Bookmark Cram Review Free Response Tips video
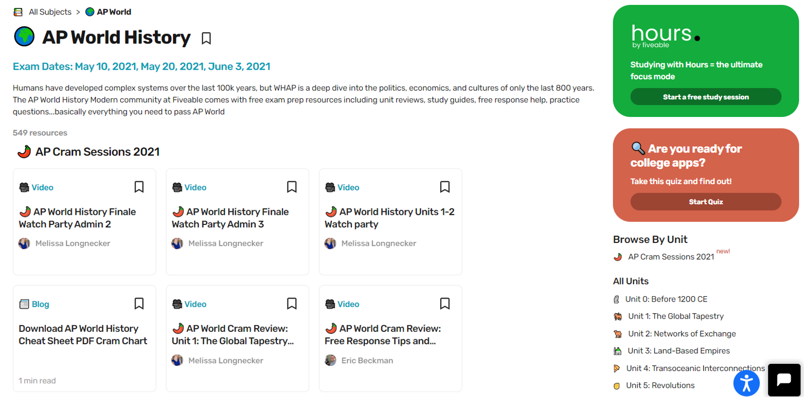This screenshot has width=804, height=397. 445,304
